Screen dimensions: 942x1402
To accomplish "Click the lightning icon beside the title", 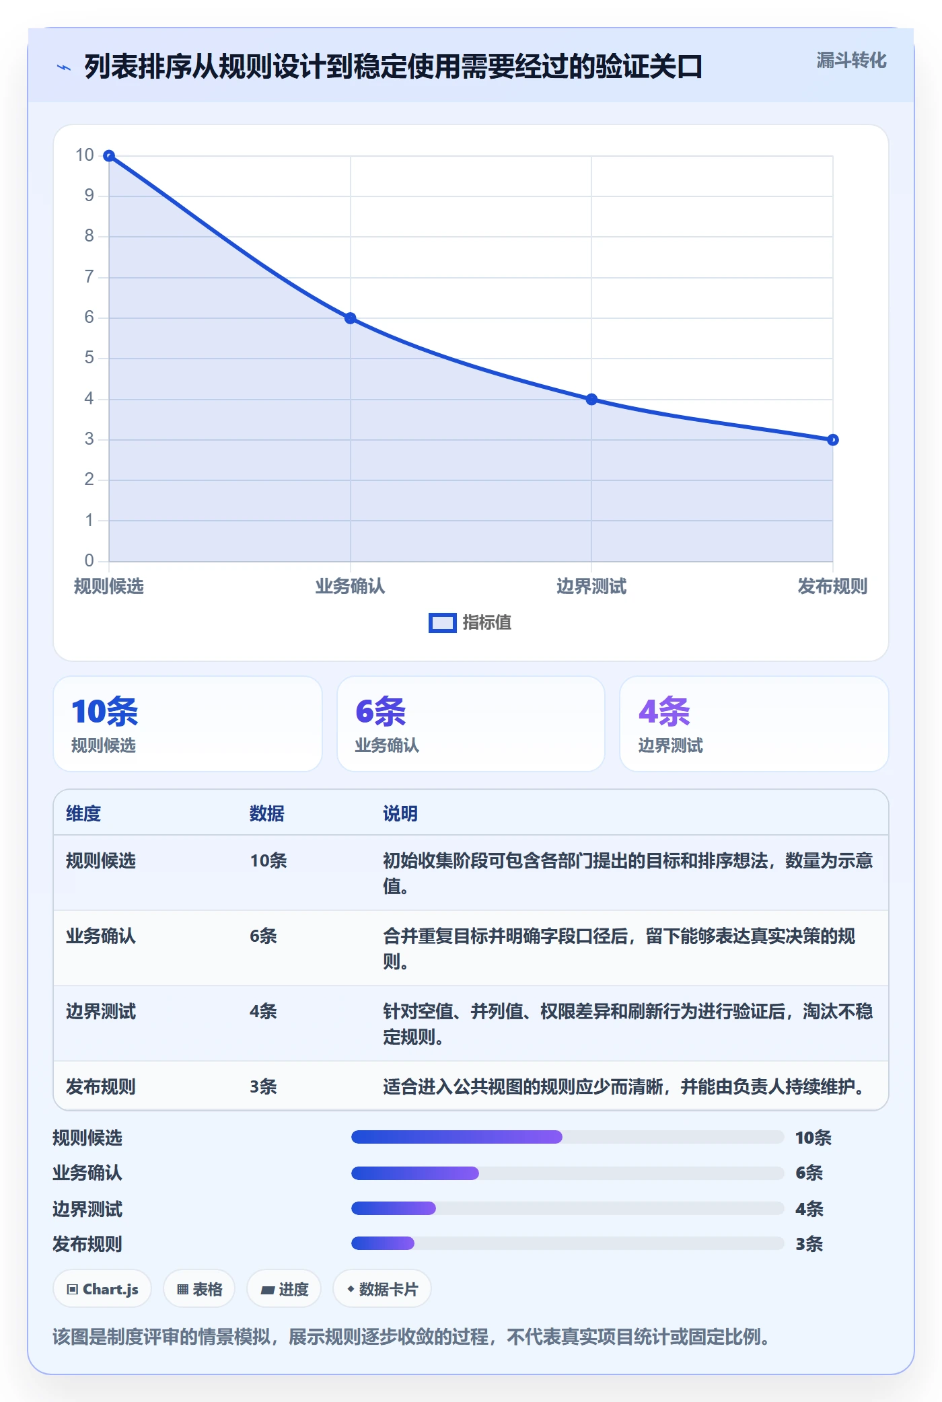I will (64, 67).
